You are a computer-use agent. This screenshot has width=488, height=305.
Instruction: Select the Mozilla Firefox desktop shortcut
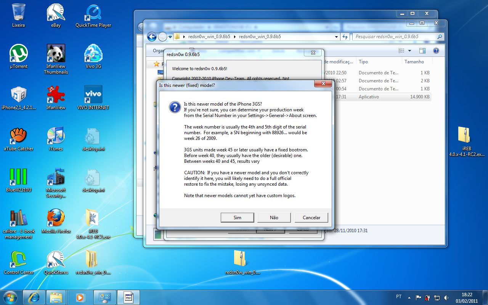56,222
